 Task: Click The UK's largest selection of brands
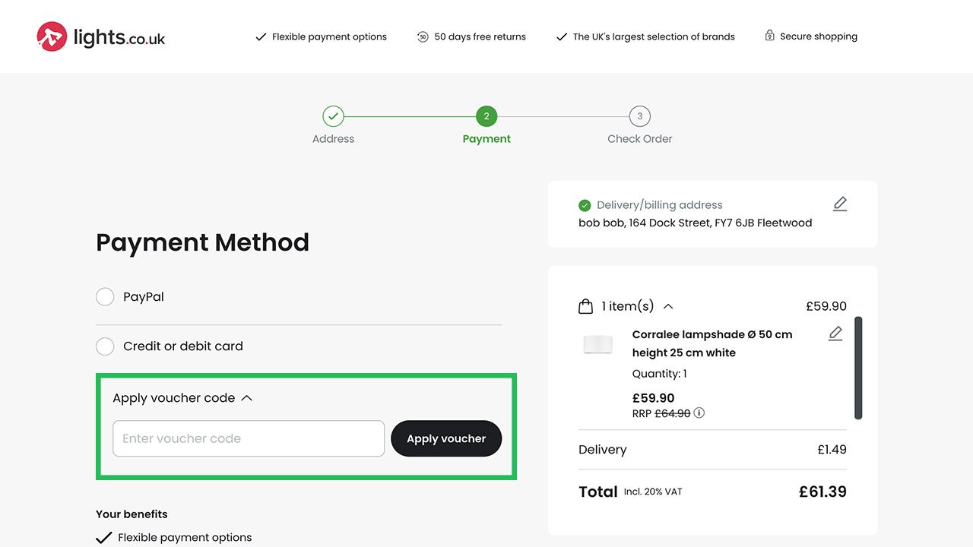tap(653, 36)
